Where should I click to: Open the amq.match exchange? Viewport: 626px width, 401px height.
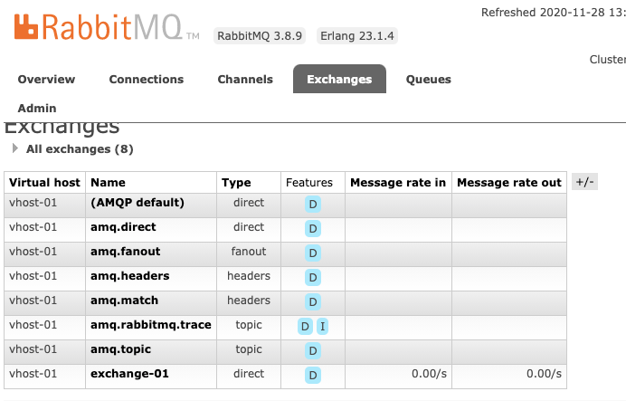pos(124,301)
